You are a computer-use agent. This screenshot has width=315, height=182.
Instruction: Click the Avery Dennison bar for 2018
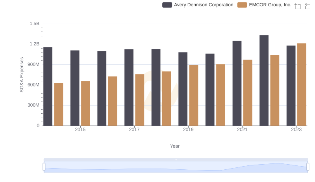[156, 87]
